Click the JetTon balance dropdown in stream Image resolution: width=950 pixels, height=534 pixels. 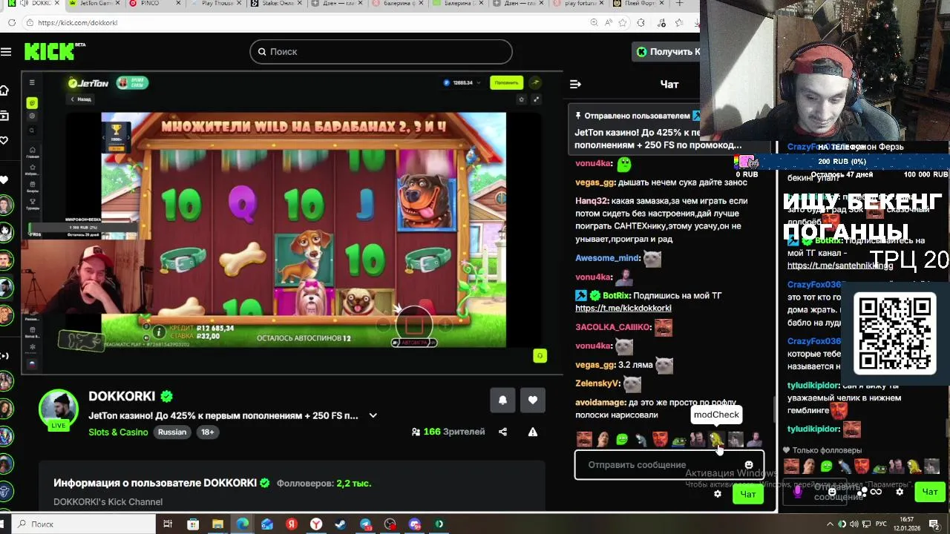(x=462, y=82)
